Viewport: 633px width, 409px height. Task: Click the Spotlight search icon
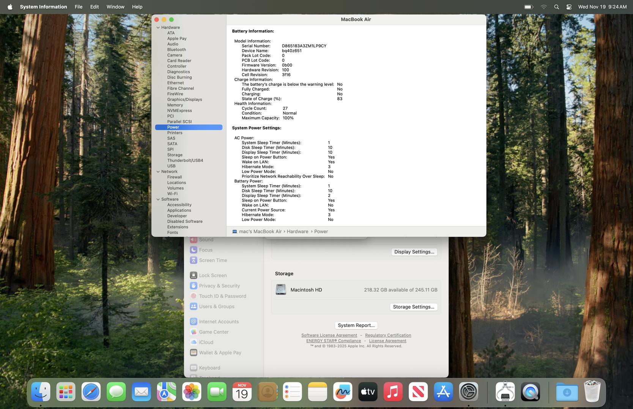[556, 7]
